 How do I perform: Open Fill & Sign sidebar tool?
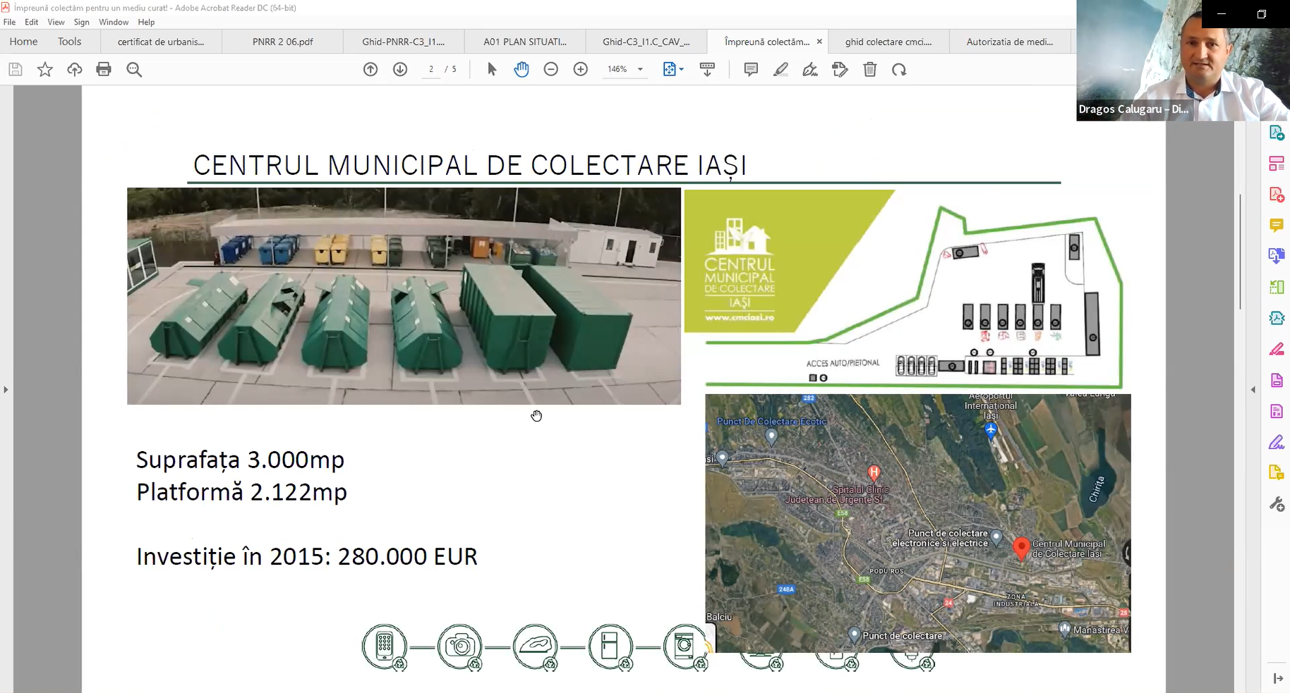coord(1277,442)
